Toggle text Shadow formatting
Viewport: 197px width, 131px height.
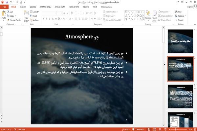pos(53,19)
